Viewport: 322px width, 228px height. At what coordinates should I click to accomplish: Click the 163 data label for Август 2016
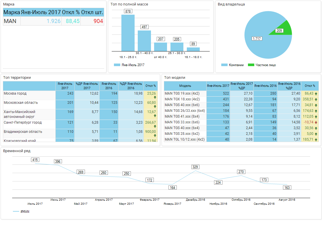point(287,188)
